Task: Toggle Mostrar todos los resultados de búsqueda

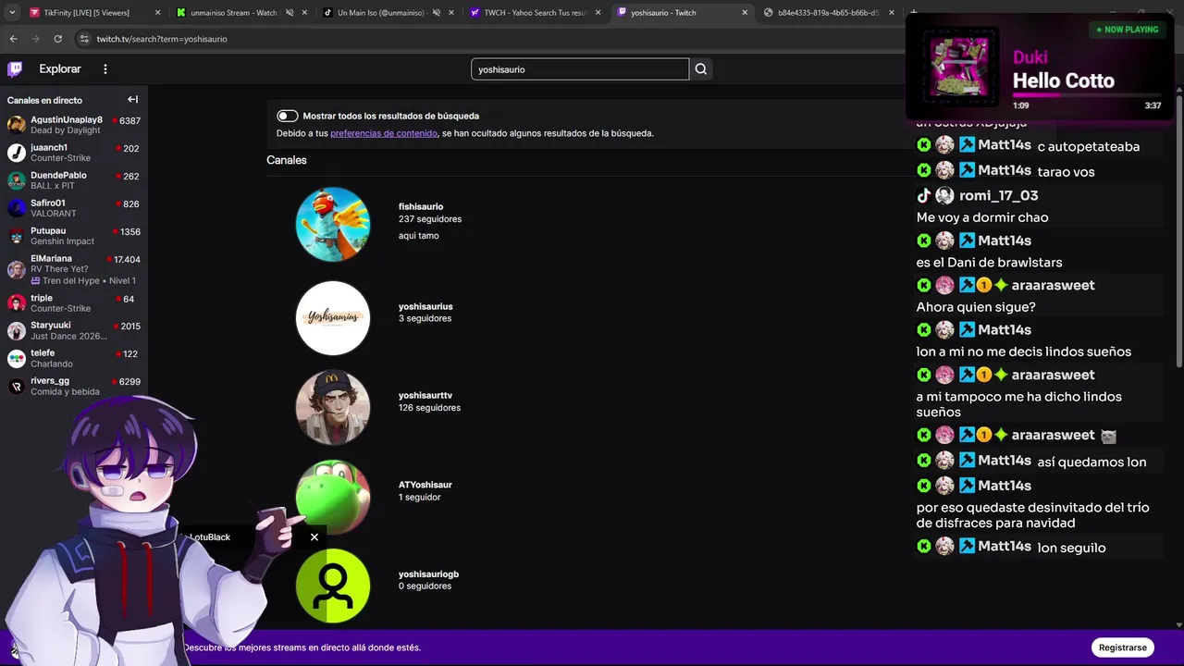Action: tap(288, 116)
